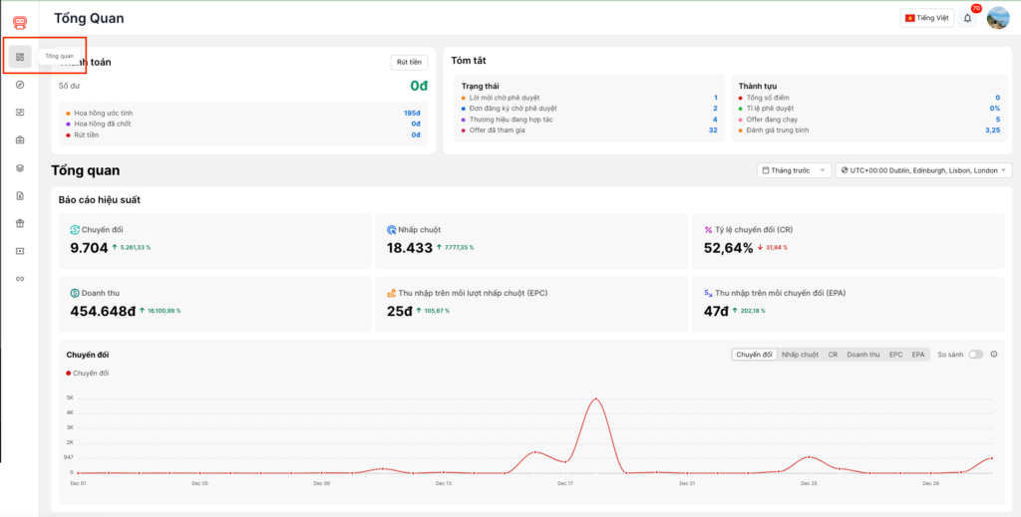Screen dimensions: 1021x517
Task: Click the briefcase icon in the sidebar
Action: [20, 139]
